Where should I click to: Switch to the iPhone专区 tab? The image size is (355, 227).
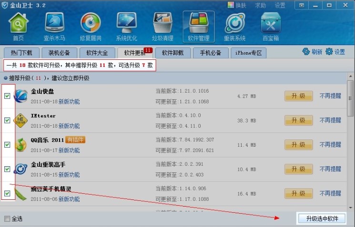tap(248, 53)
